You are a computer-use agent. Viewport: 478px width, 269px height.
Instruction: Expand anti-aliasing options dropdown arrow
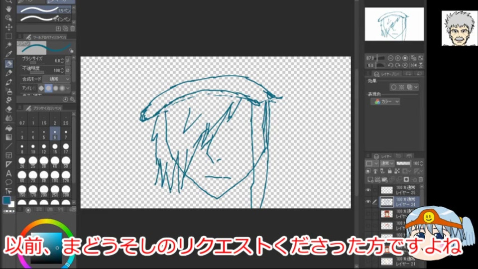tap(68, 88)
